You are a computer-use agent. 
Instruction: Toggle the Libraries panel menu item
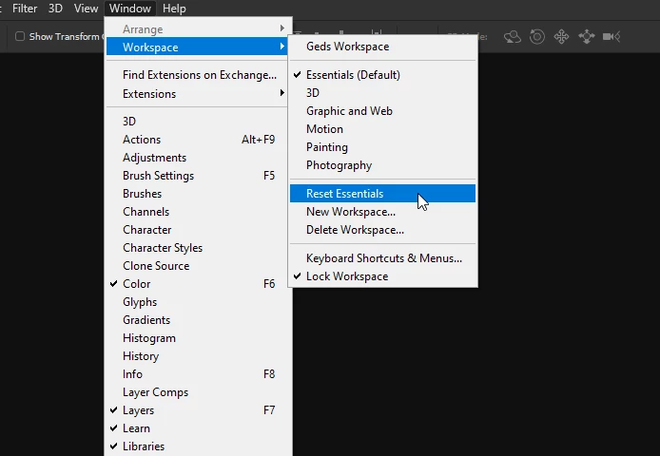(199, 446)
